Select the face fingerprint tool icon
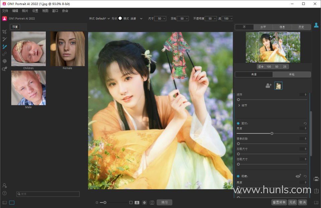 [x=4, y=61]
